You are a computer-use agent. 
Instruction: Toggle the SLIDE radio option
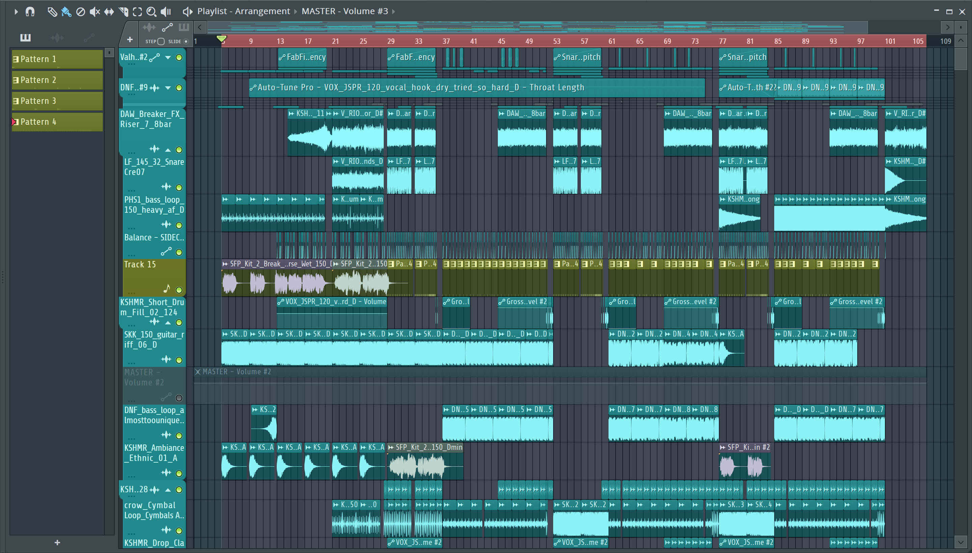tap(186, 41)
